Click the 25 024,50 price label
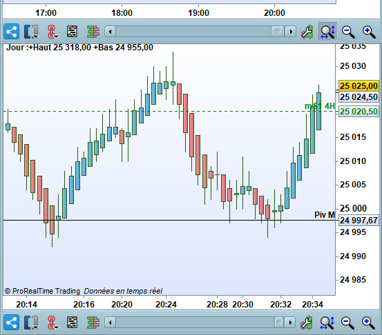382x335 pixels. [x=359, y=97]
